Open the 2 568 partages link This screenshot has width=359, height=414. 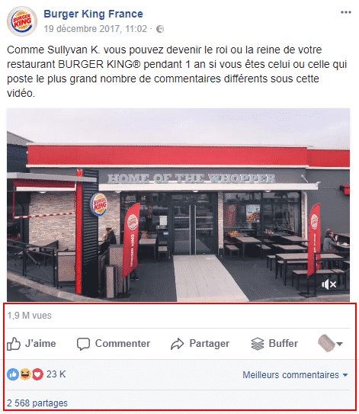37,403
